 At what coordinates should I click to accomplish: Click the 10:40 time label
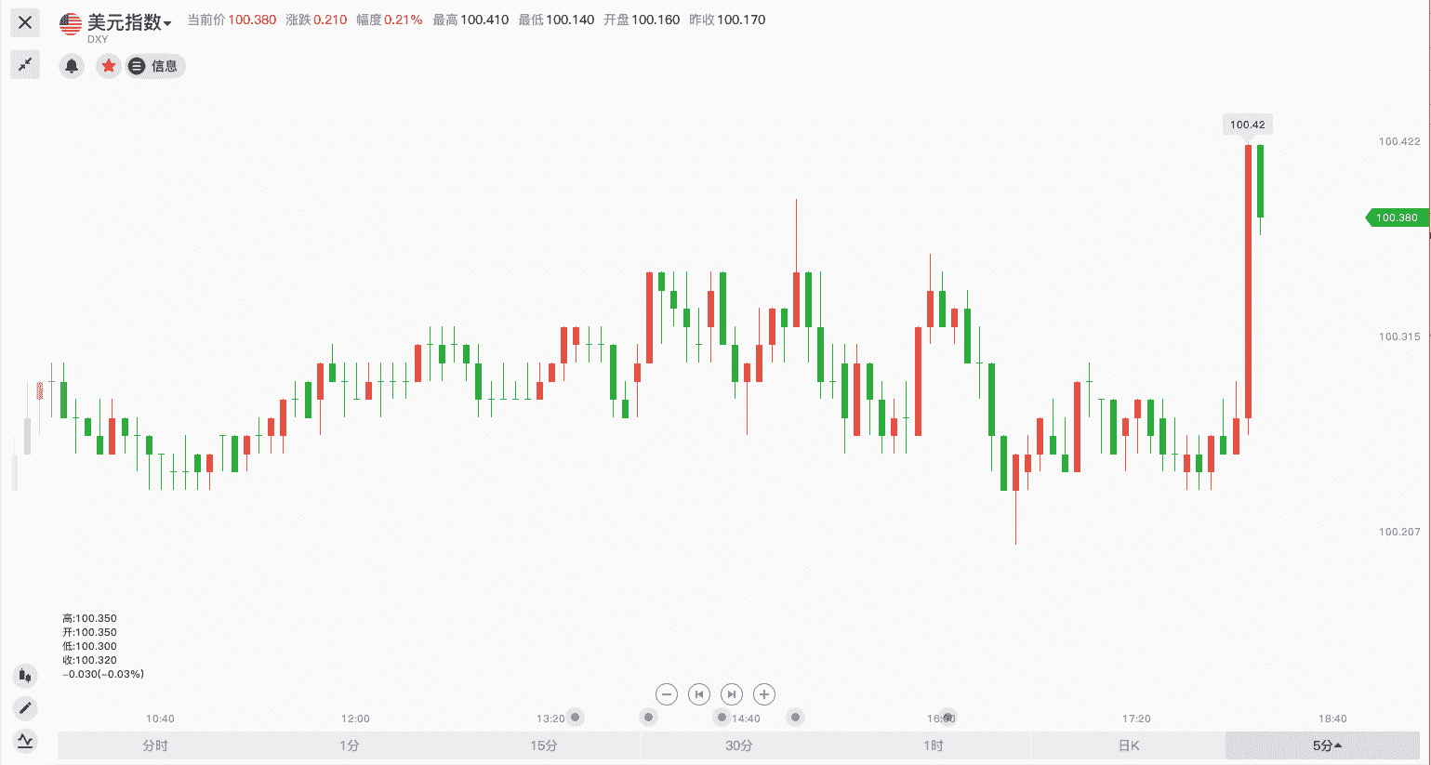[x=160, y=719]
